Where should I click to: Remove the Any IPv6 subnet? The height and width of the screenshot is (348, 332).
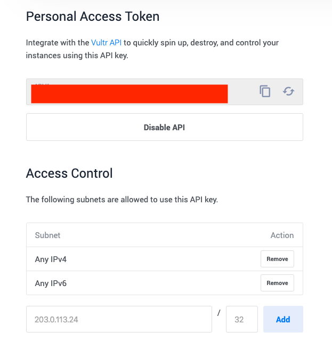(x=277, y=283)
